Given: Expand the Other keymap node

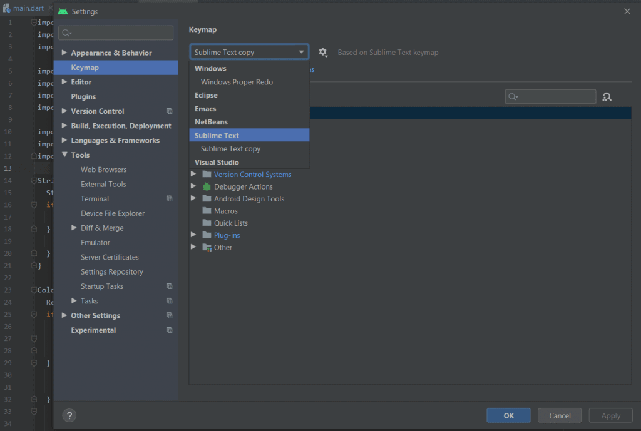Looking at the screenshot, I should [193, 247].
